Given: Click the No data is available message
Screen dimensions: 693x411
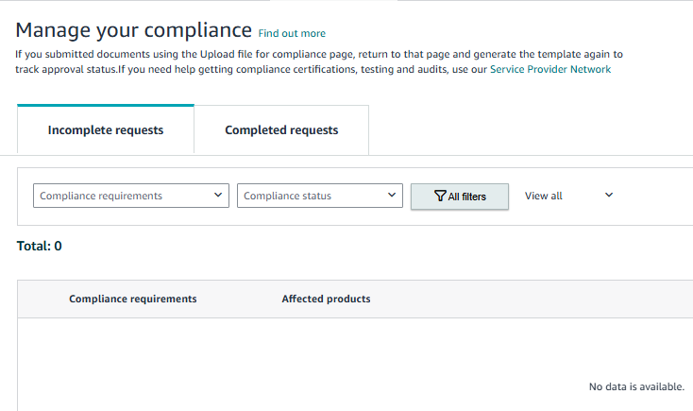Looking at the screenshot, I should [x=636, y=386].
